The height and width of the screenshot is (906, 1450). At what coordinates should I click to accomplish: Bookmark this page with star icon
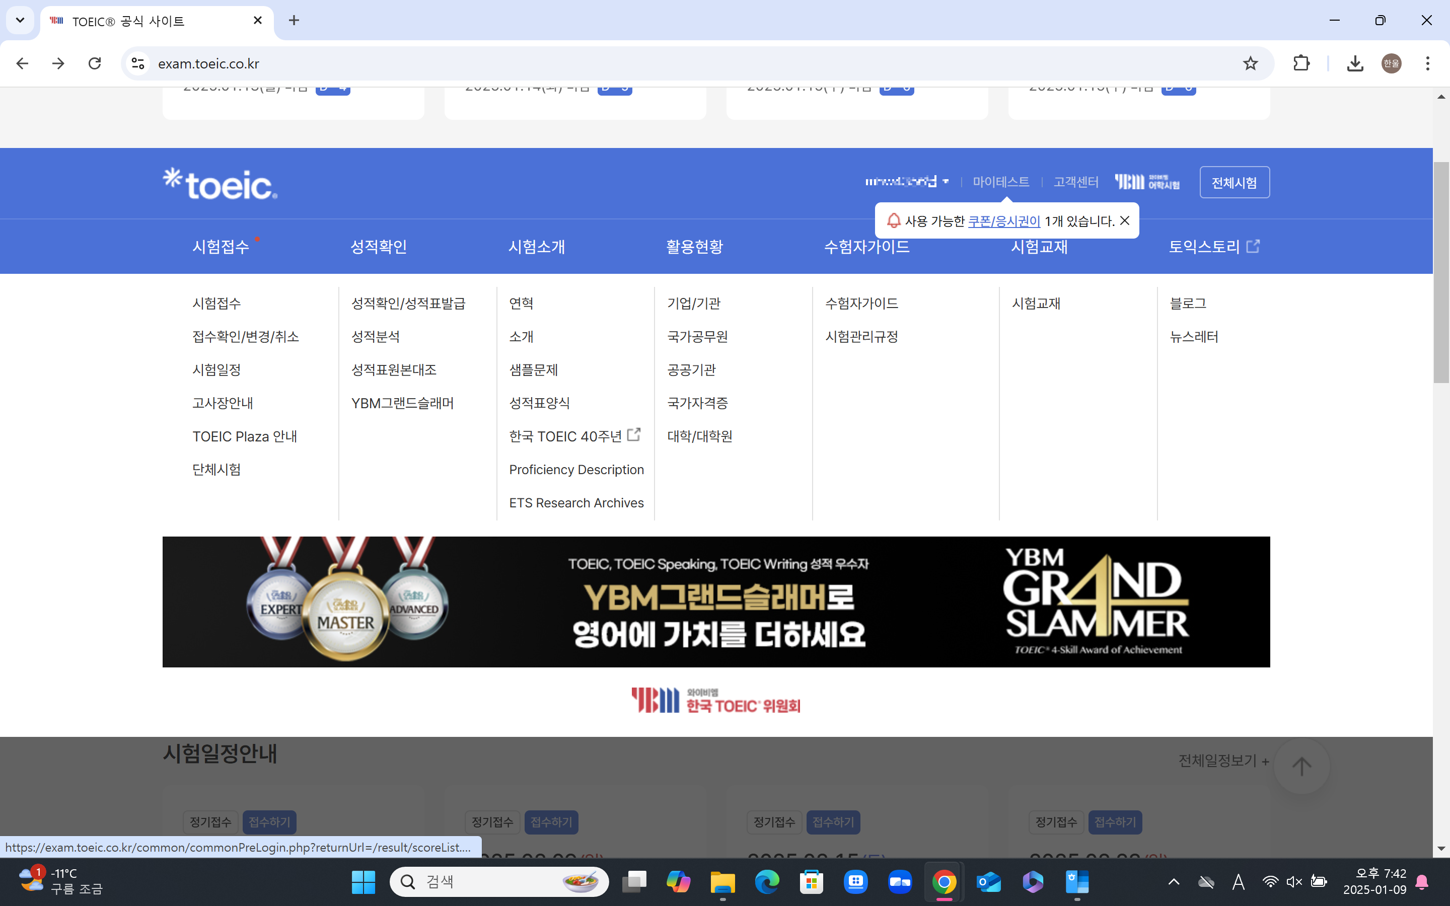(1250, 63)
